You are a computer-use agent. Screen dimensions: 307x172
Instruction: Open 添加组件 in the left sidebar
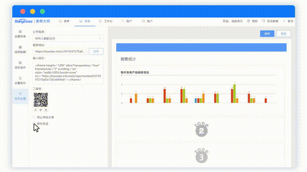point(20,65)
